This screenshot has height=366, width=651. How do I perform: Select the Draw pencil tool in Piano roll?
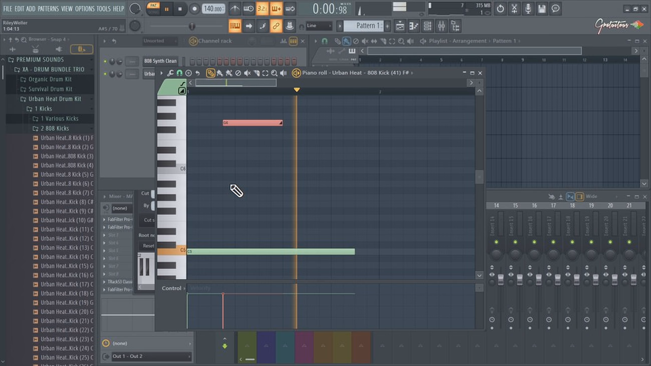click(x=210, y=73)
